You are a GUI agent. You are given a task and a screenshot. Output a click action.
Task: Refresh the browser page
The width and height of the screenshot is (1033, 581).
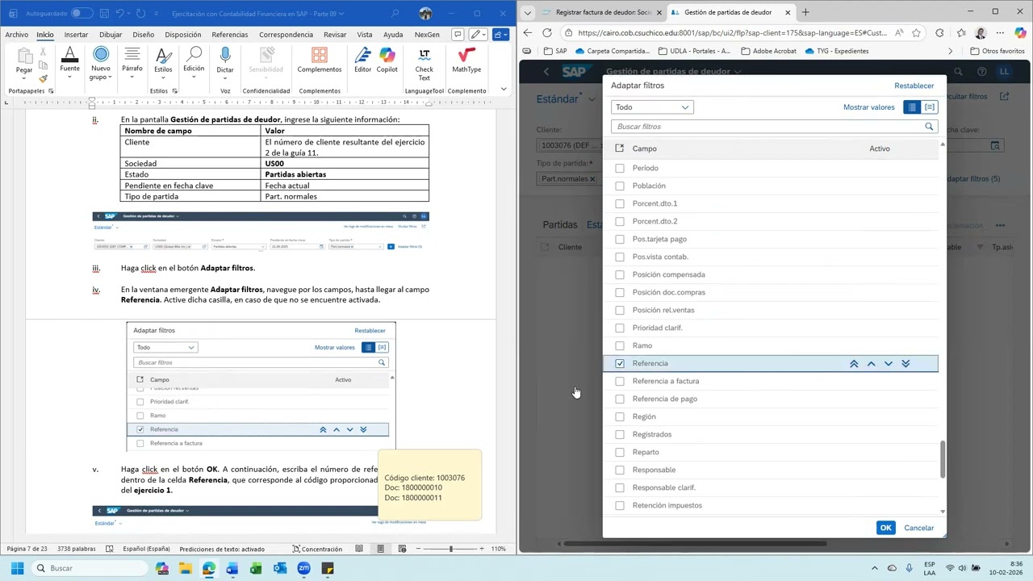[547, 33]
